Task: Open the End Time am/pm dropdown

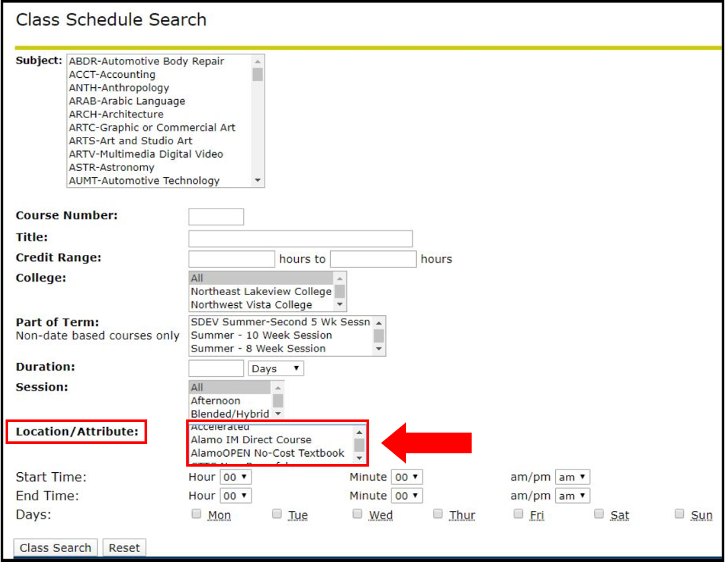Action: pyautogui.click(x=572, y=496)
